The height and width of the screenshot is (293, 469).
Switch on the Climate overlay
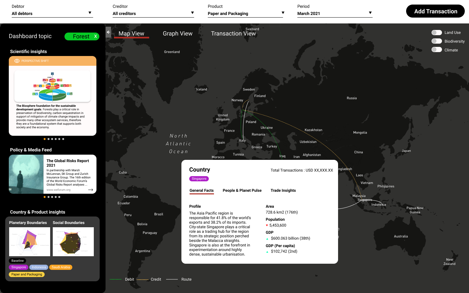pyautogui.click(x=436, y=50)
